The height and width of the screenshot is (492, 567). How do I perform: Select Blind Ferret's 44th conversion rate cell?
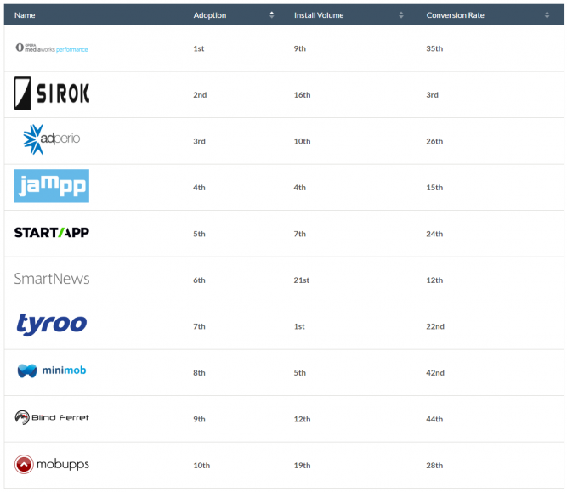point(434,419)
